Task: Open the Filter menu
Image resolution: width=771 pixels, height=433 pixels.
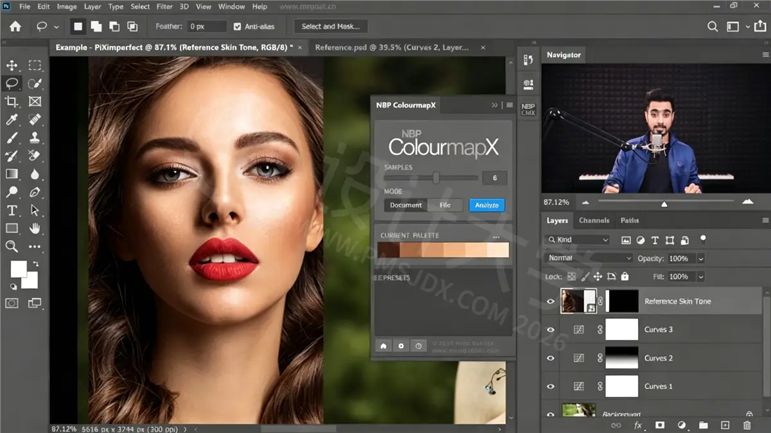Action: pyautogui.click(x=164, y=6)
